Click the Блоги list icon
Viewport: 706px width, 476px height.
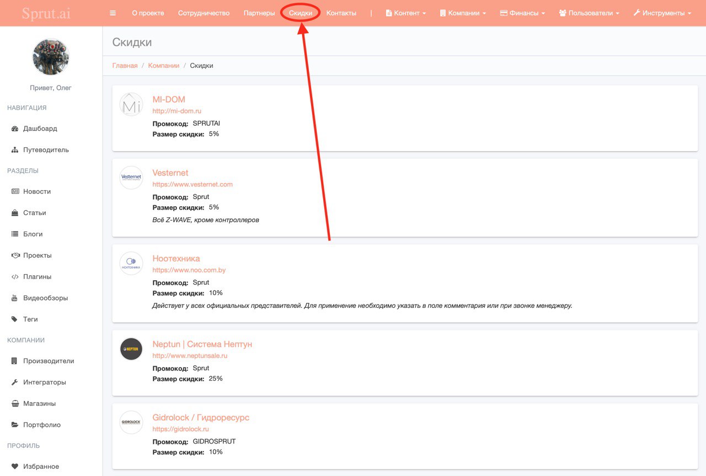click(x=15, y=234)
